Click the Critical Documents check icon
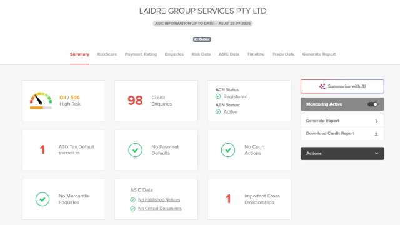 coord(132,209)
